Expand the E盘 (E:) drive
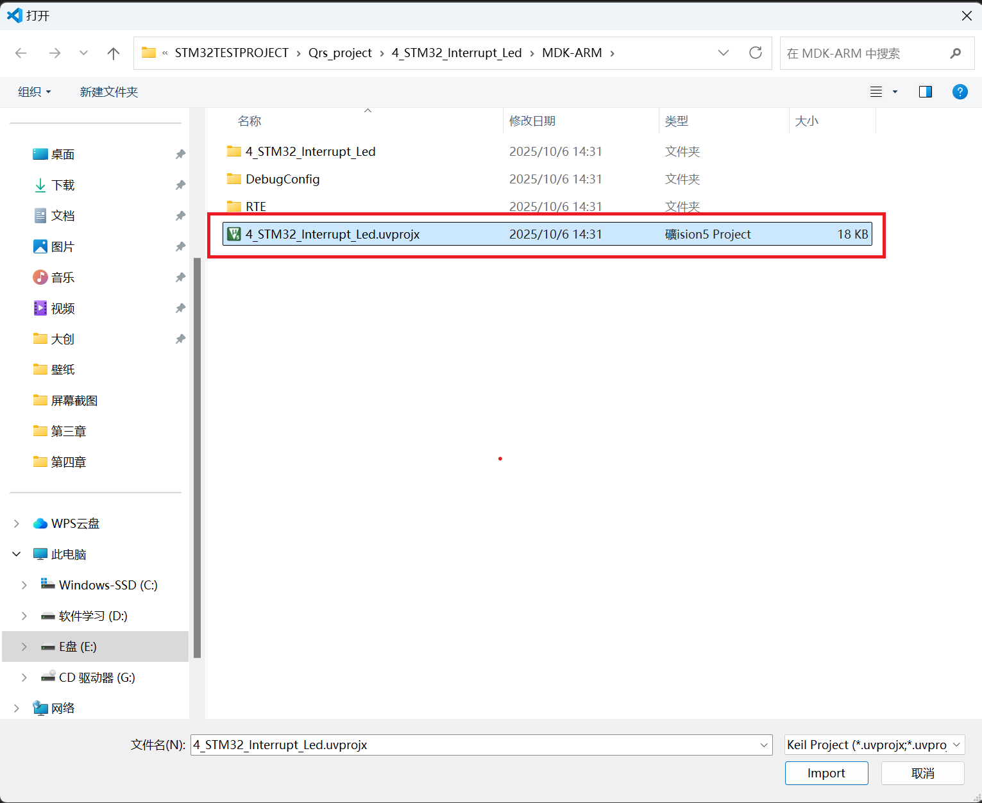The height and width of the screenshot is (803, 982). 24,647
